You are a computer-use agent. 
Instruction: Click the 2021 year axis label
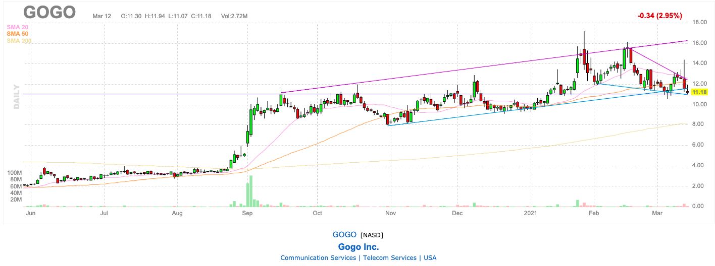coord(531,214)
